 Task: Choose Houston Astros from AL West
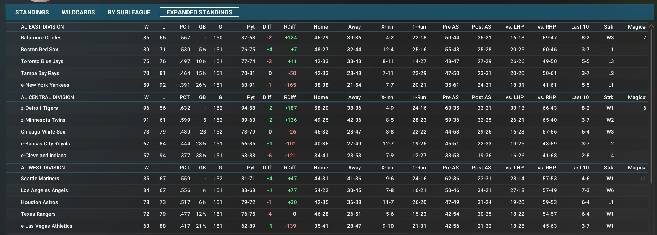[39, 202]
